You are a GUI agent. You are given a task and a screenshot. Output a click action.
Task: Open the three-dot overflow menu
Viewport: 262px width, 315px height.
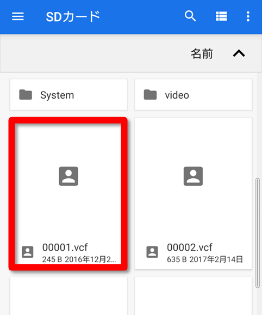[x=248, y=16]
